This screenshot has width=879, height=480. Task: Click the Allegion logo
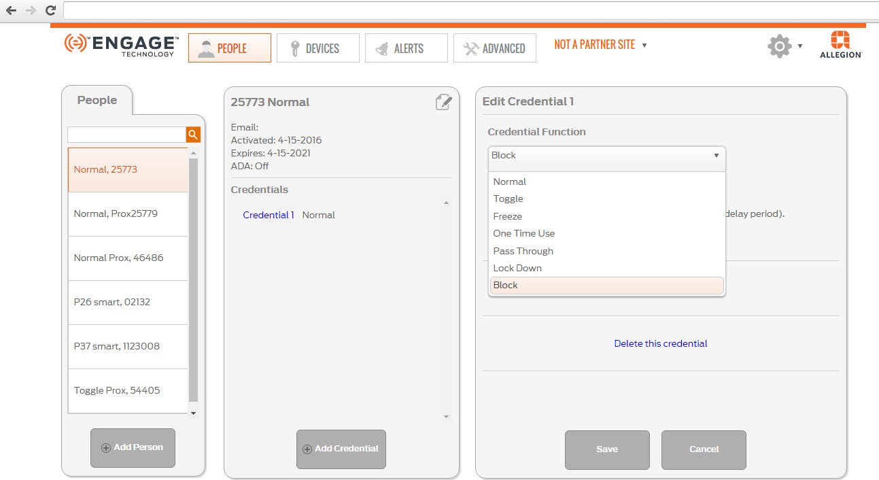click(841, 45)
